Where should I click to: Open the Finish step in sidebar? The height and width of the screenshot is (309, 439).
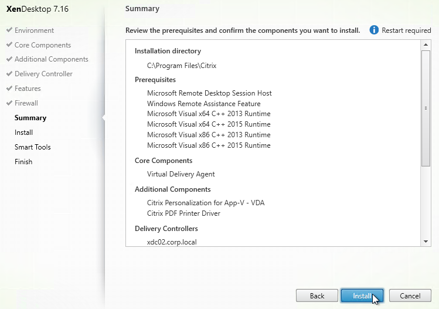point(23,162)
